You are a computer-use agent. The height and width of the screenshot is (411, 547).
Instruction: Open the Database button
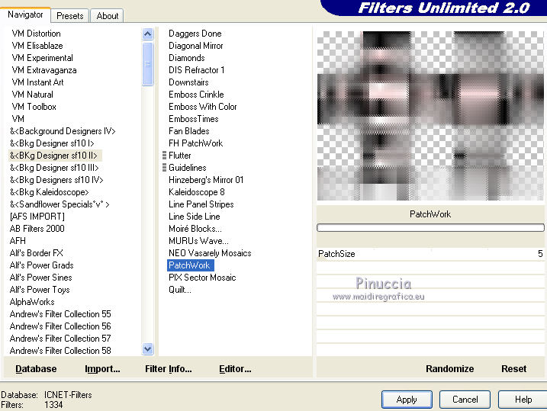click(x=36, y=369)
